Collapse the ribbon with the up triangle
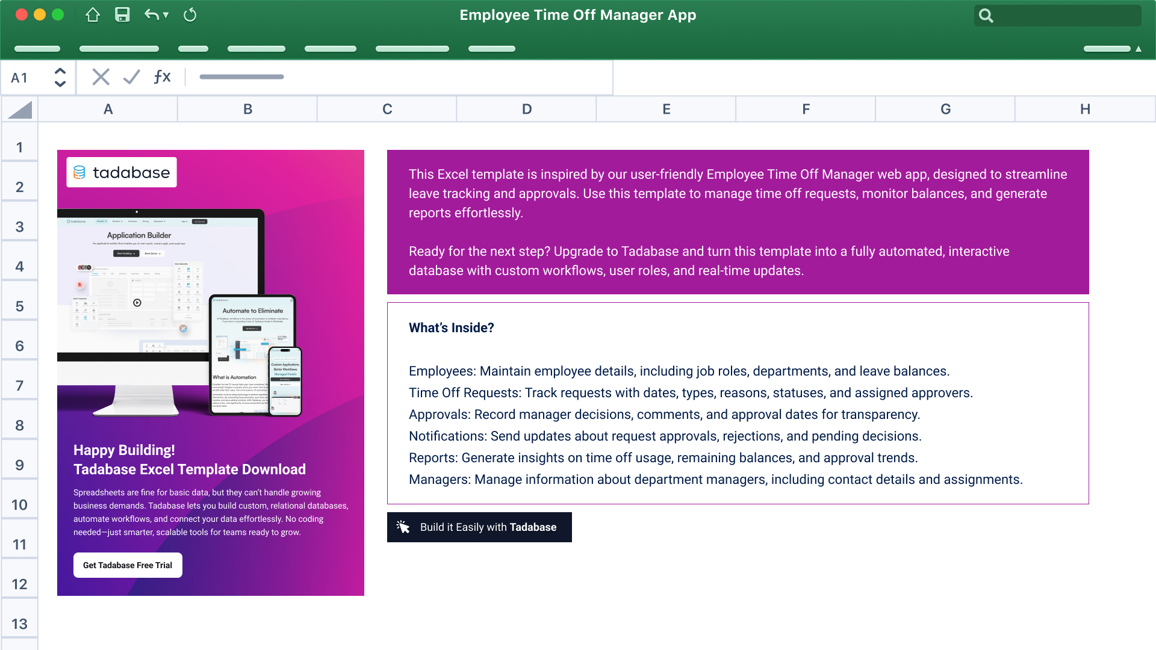Viewport: 1156px width, 650px height. [1139, 49]
